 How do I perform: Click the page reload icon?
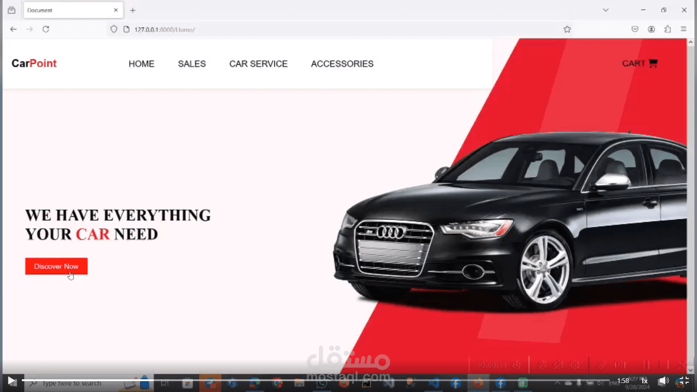(46, 29)
